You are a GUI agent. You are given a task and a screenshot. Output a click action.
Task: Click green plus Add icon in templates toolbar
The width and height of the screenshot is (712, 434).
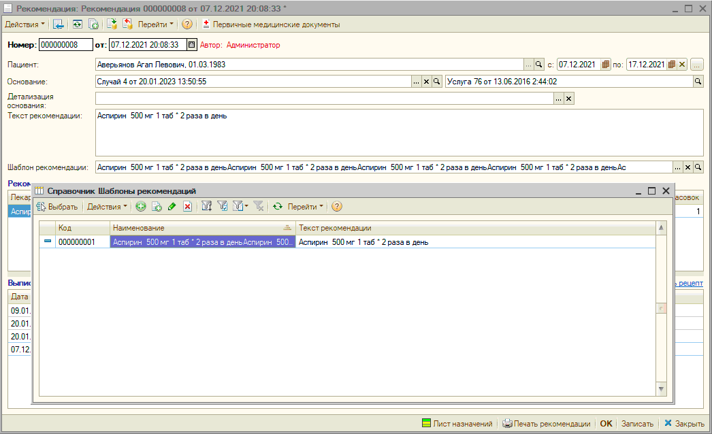[x=141, y=206]
